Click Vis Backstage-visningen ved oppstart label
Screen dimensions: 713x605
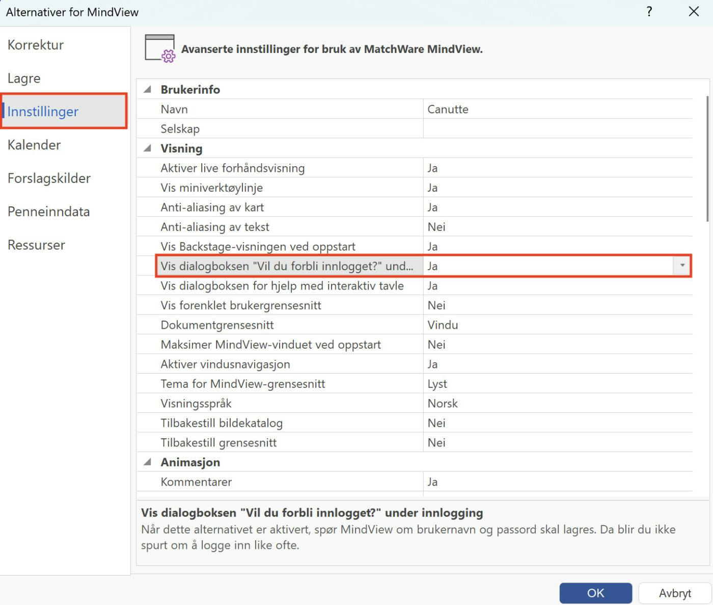click(x=258, y=246)
